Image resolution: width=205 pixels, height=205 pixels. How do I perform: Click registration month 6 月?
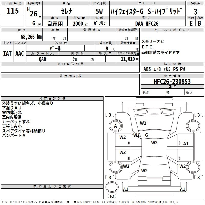click(36, 23)
